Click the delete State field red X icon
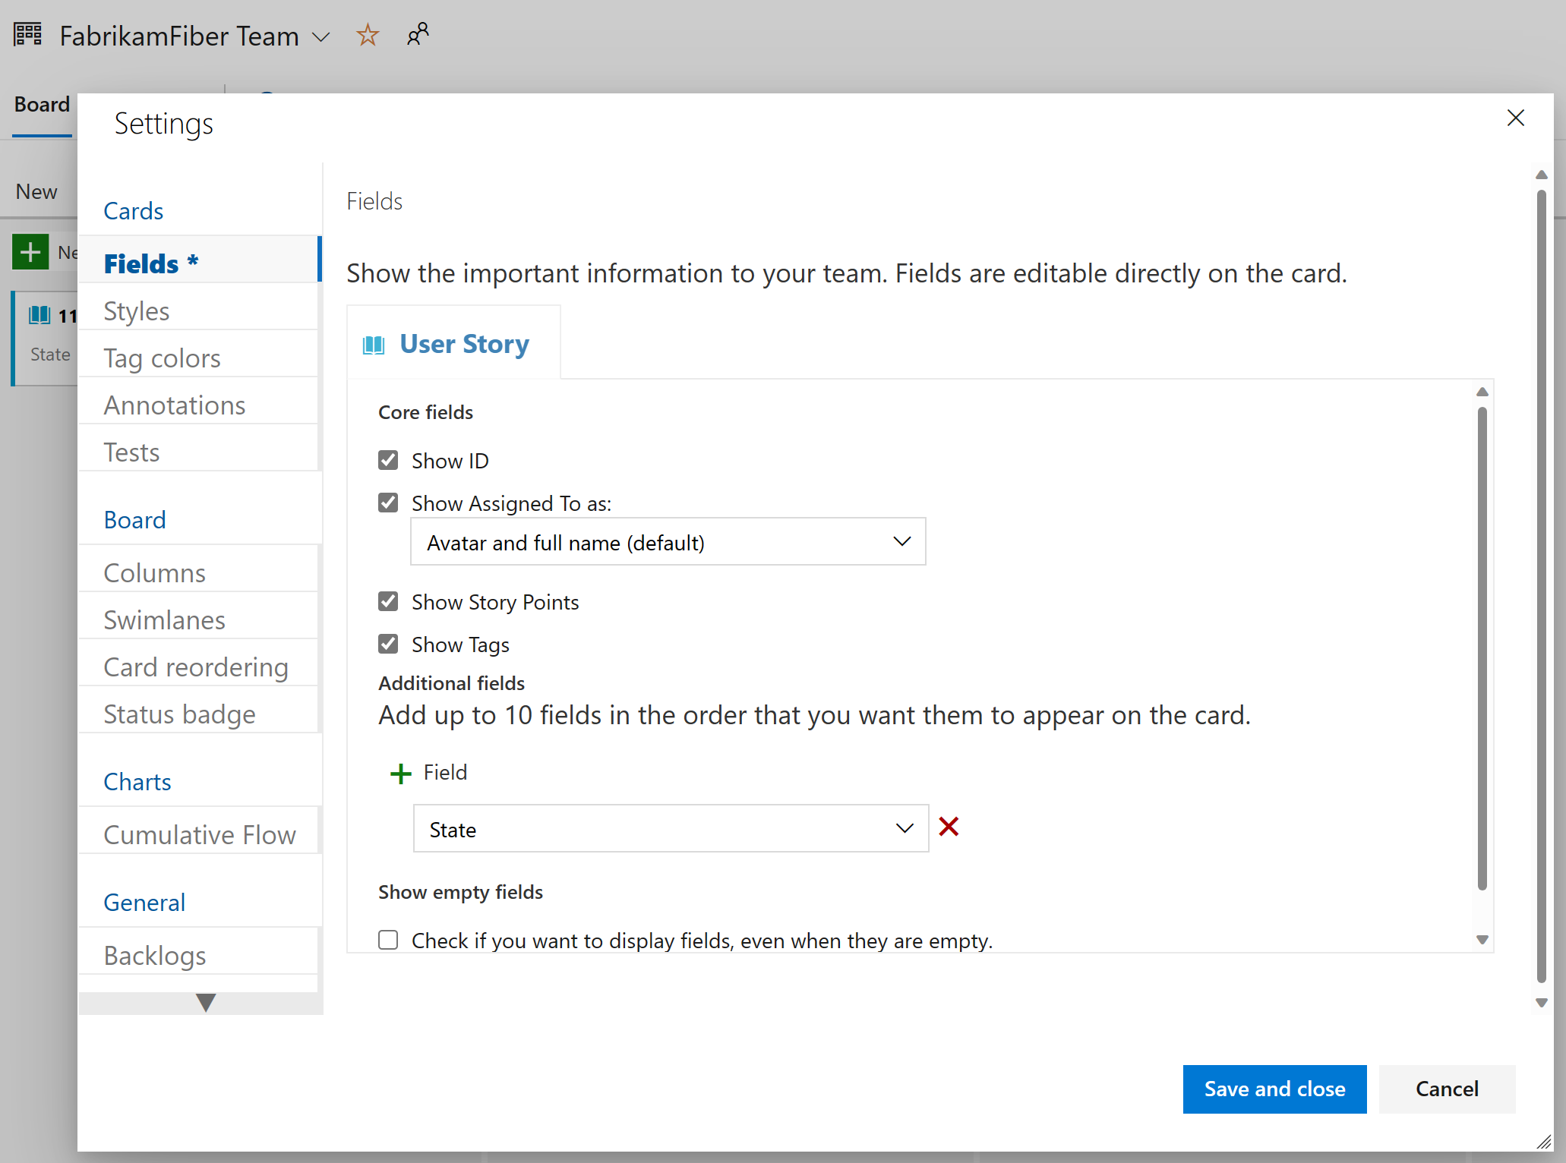 click(x=950, y=828)
